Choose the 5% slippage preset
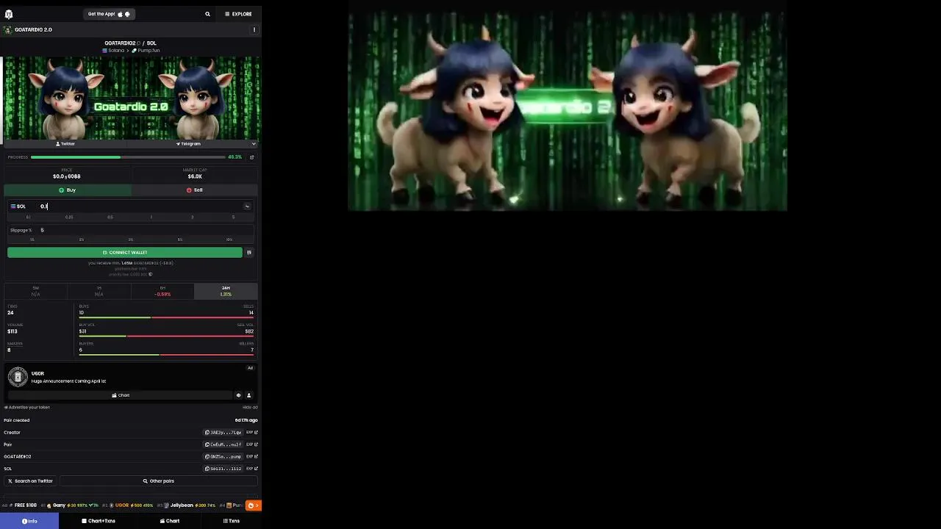The height and width of the screenshot is (529, 941). (x=180, y=240)
